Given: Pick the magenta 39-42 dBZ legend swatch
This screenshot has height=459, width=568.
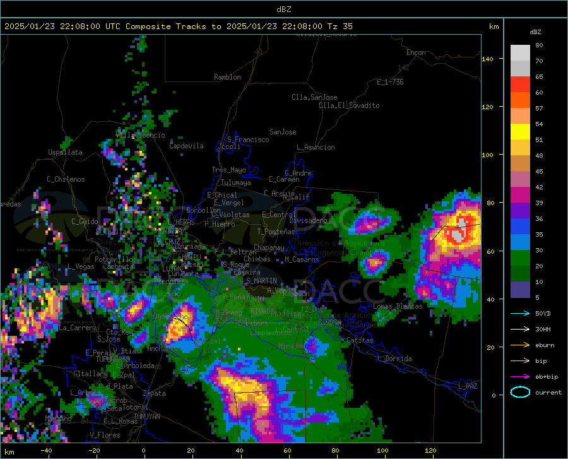Looking at the screenshot, I should [520, 195].
